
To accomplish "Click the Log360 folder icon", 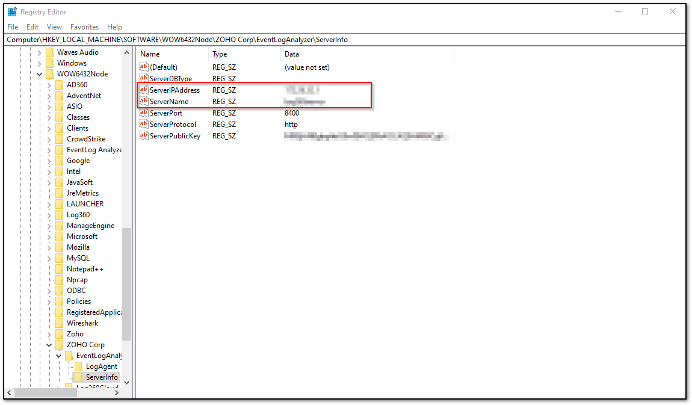I will 60,215.
